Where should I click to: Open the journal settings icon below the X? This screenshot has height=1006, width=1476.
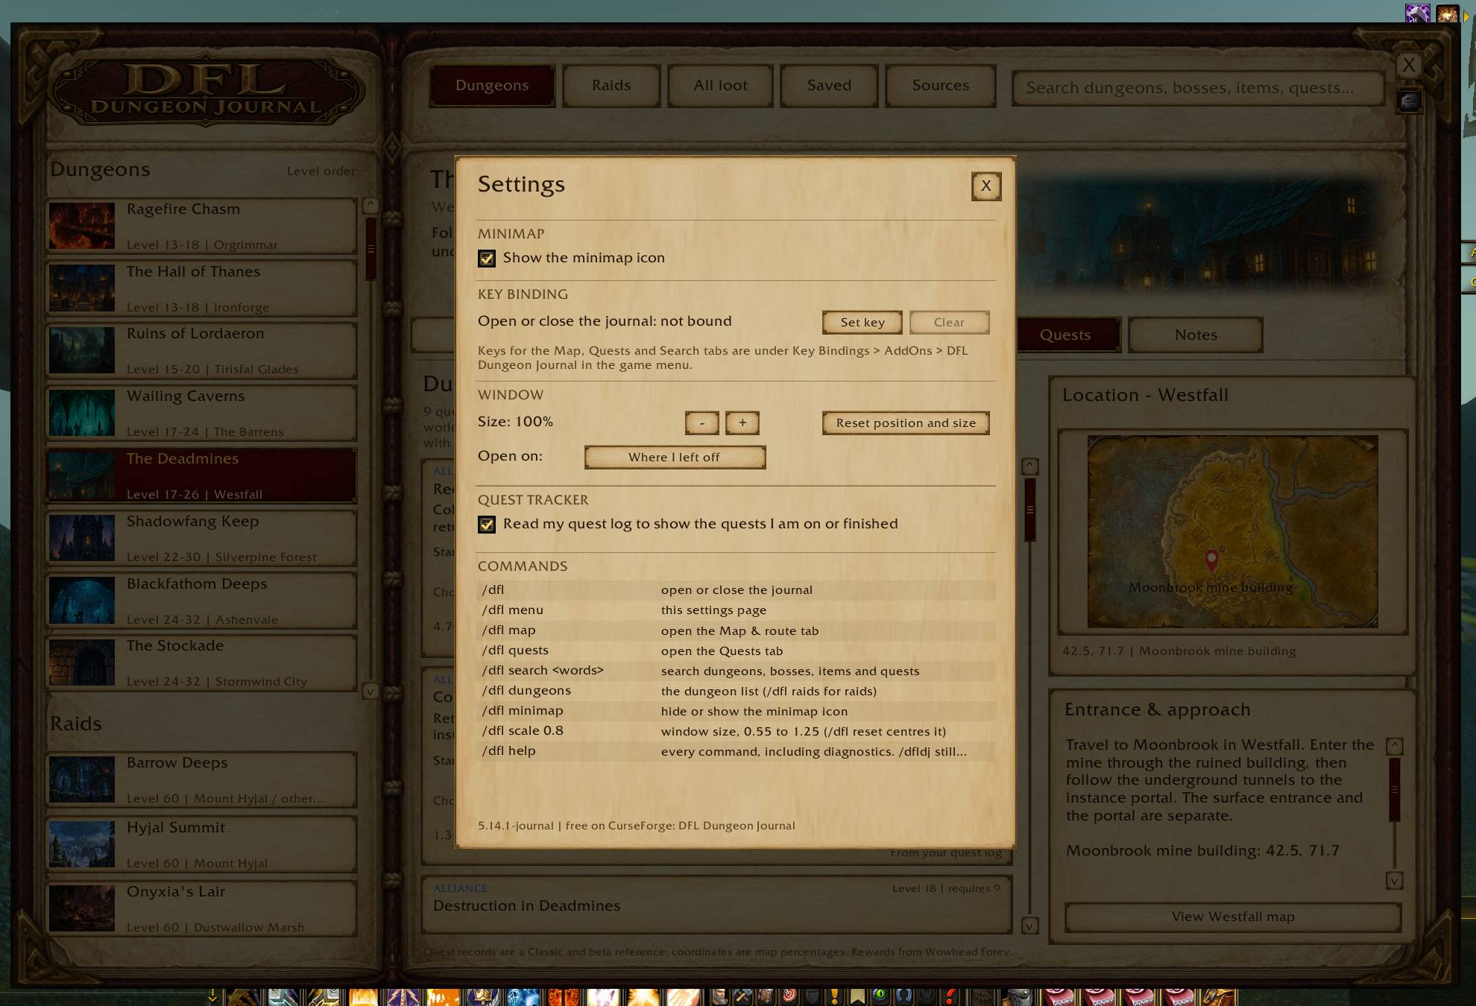pos(1408,101)
